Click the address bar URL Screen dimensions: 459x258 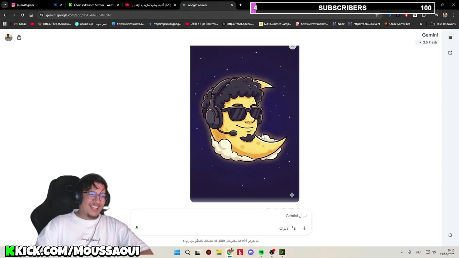tap(79, 15)
